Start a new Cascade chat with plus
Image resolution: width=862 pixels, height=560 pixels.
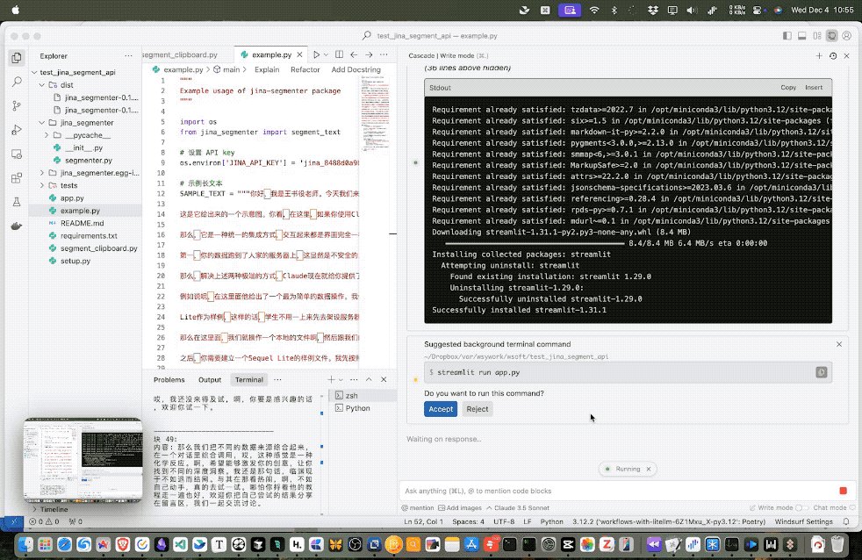818,55
